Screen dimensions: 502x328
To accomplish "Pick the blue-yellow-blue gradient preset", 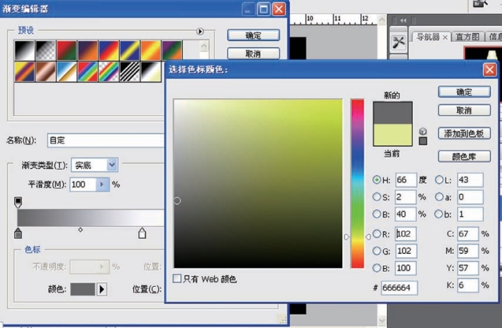I will click(x=130, y=50).
